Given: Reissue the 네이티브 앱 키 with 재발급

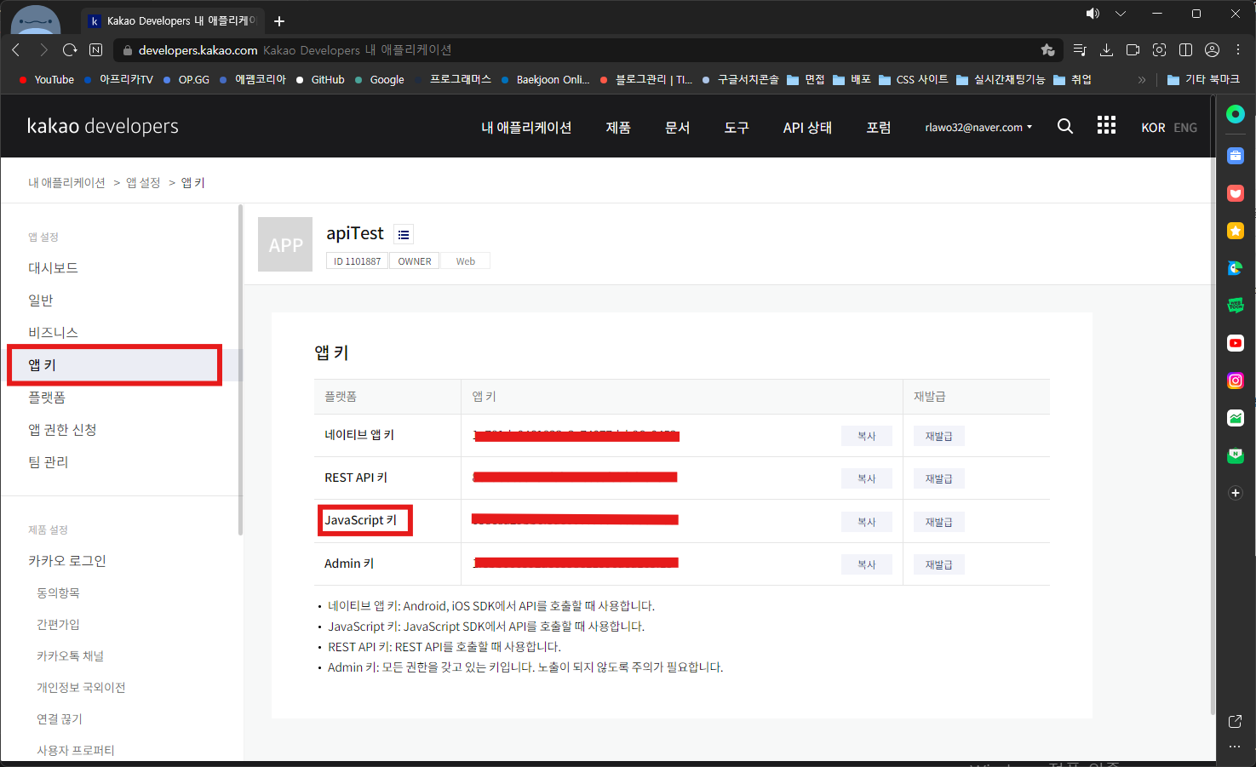Looking at the screenshot, I should 939,436.
